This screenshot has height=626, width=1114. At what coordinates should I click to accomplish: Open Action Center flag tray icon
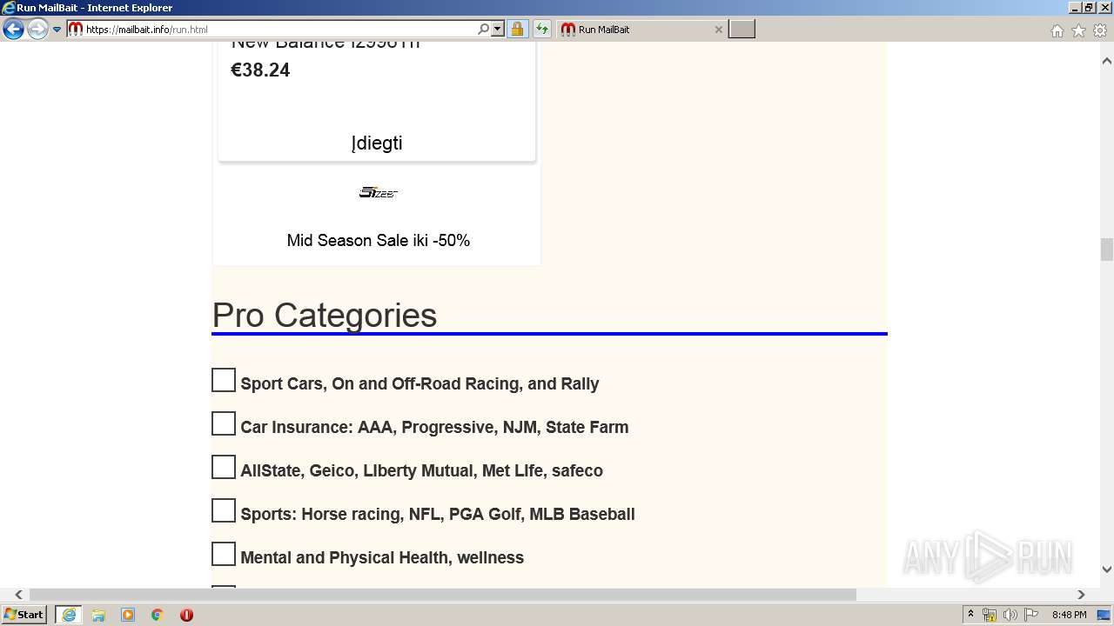coord(1031,615)
